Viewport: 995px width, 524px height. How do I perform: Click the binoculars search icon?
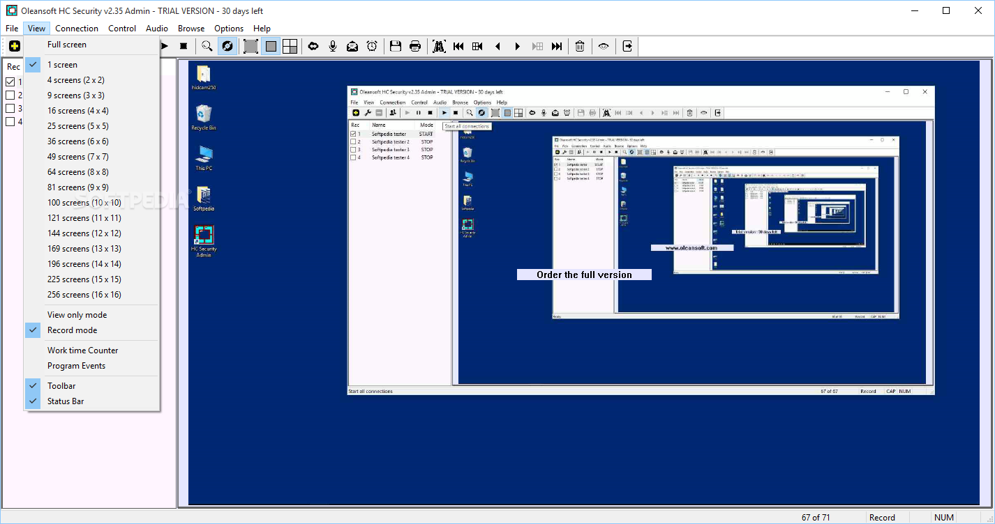coord(439,46)
